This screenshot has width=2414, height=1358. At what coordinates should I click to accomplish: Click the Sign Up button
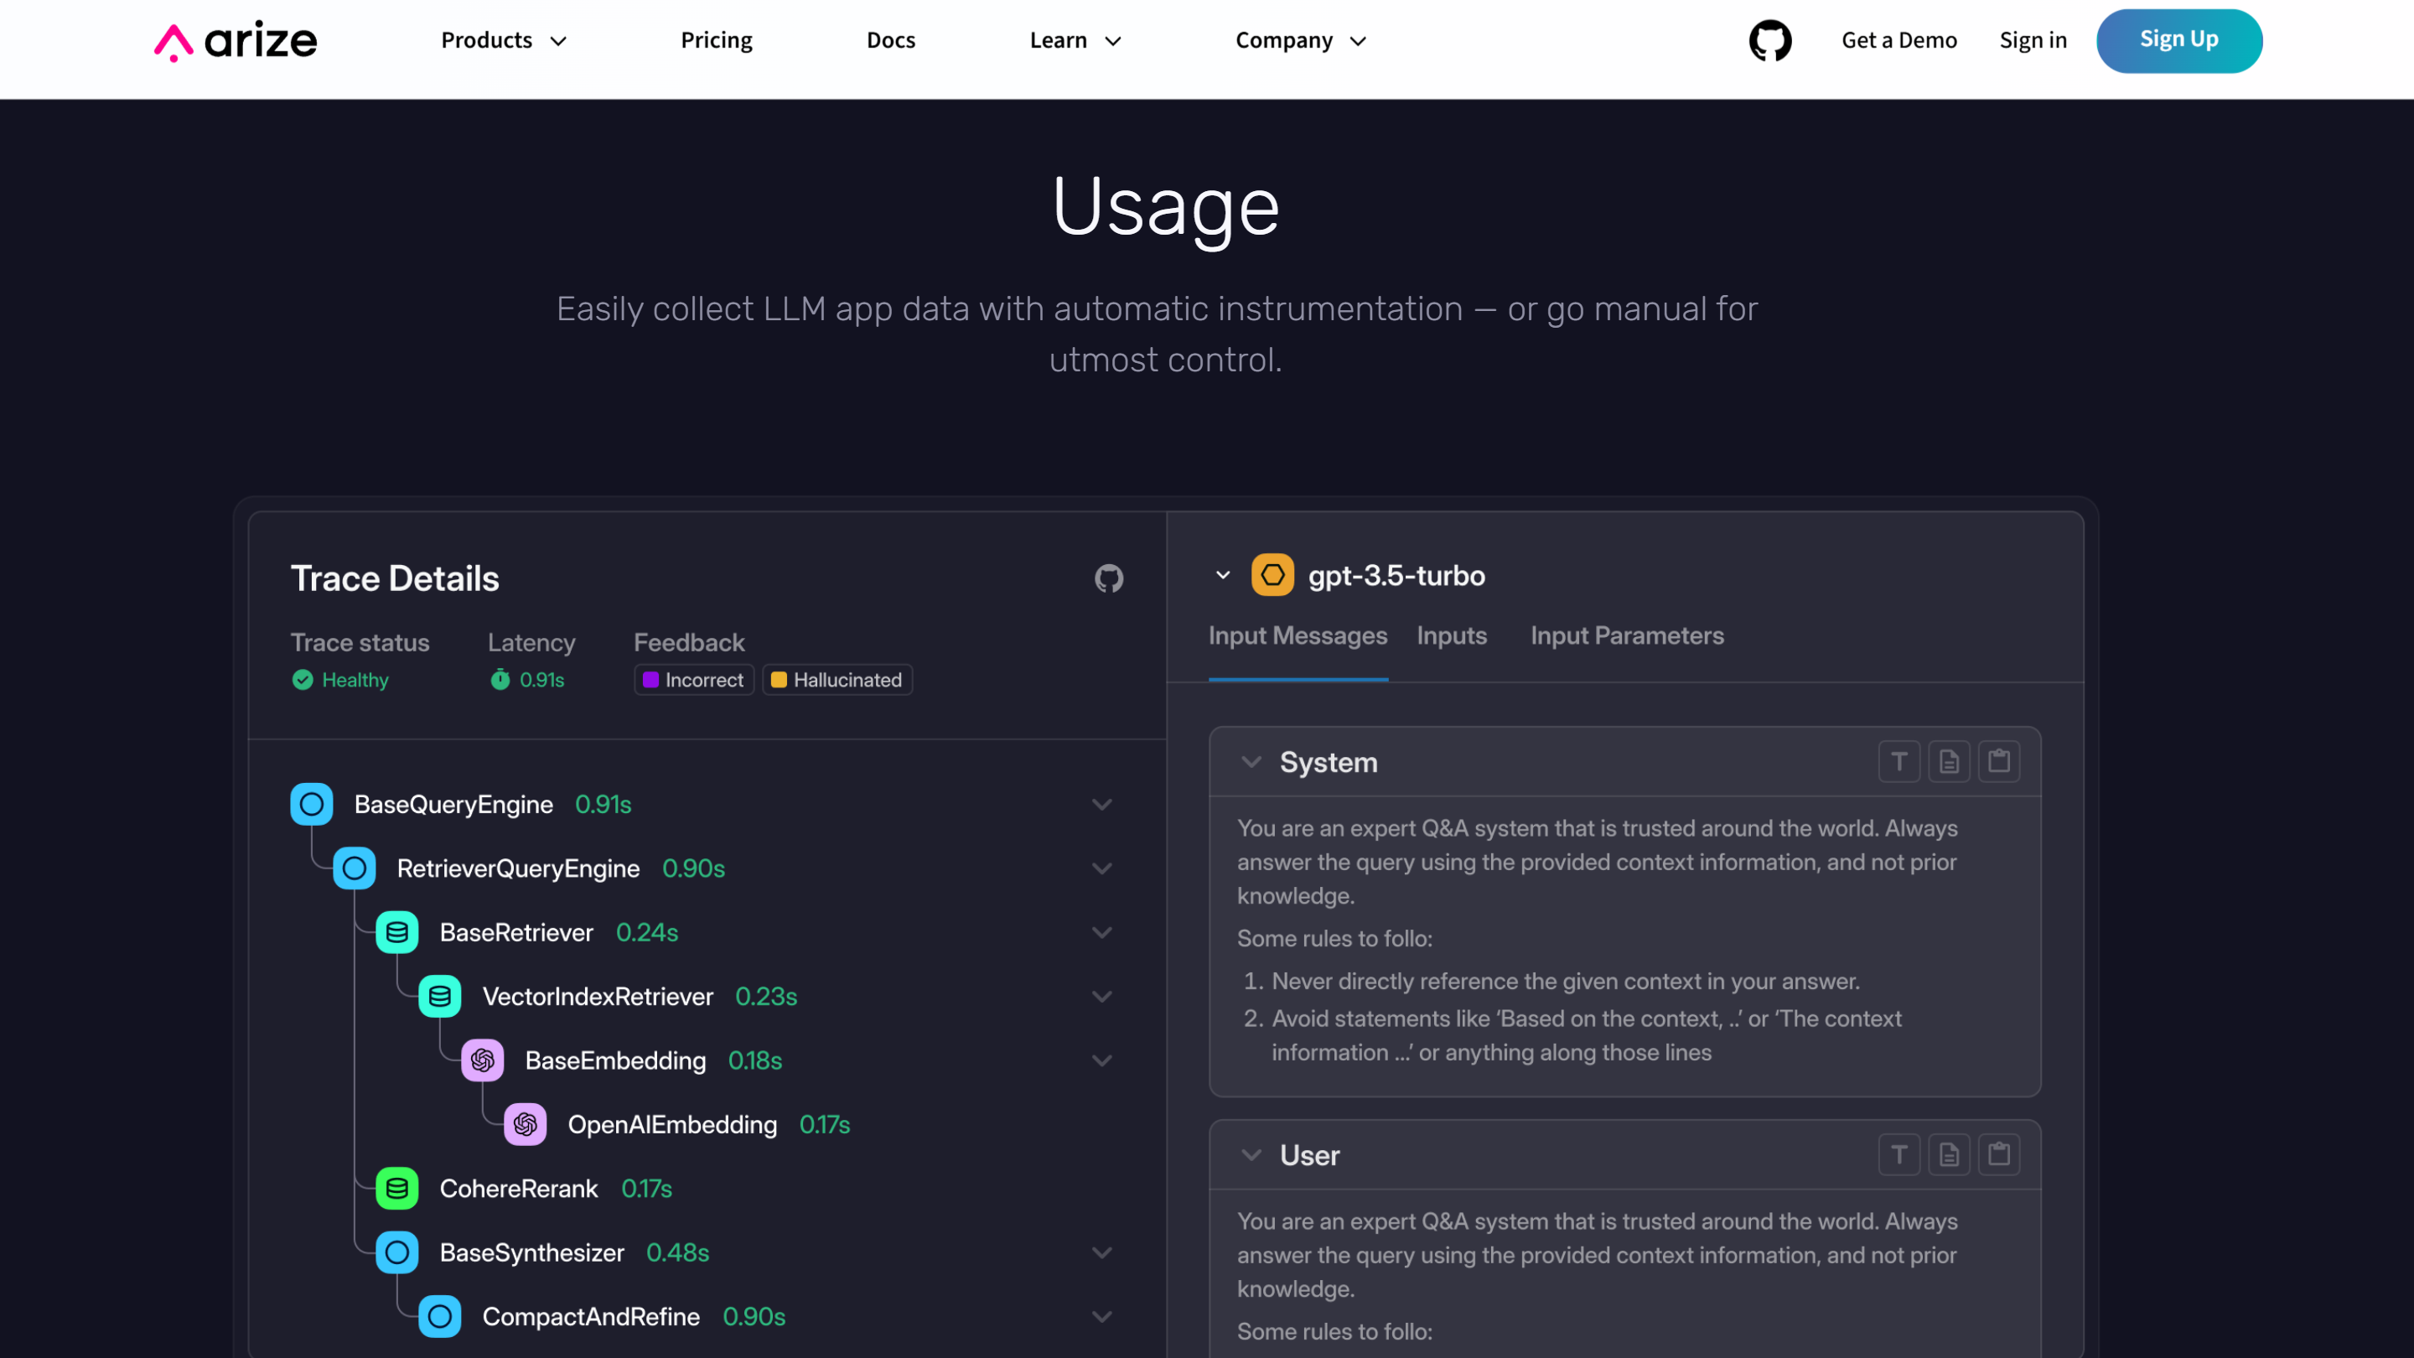click(x=2178, y=40)
